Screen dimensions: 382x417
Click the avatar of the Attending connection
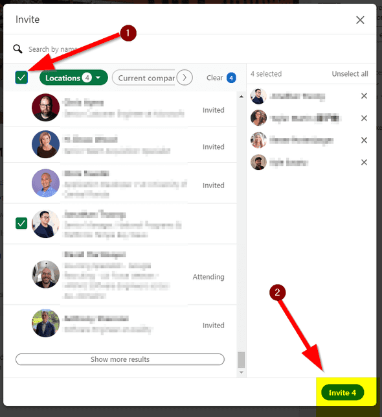point(45,274)
